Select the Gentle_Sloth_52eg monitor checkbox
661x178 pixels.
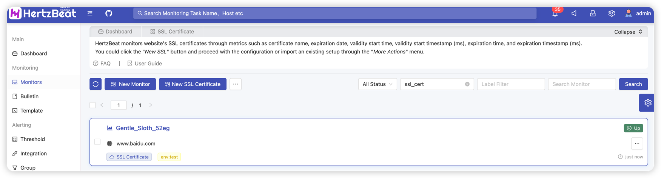click(97, 142)
